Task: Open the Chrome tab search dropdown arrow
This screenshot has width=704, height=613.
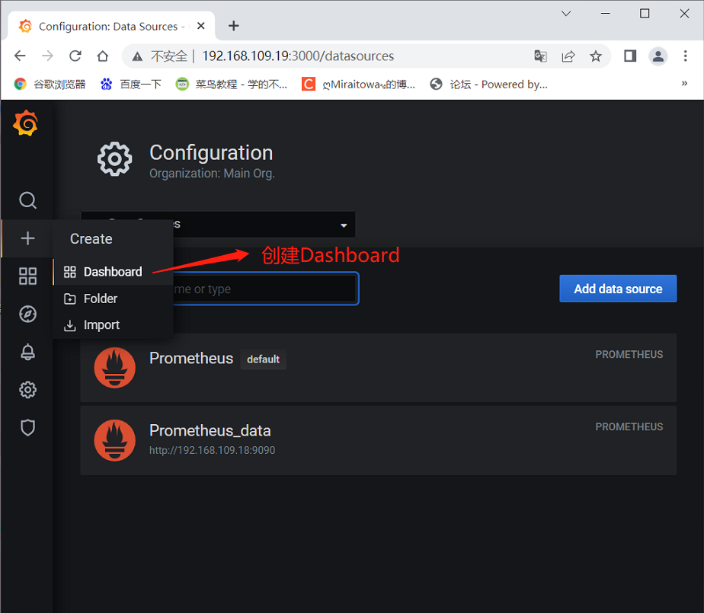Action: 566,14
